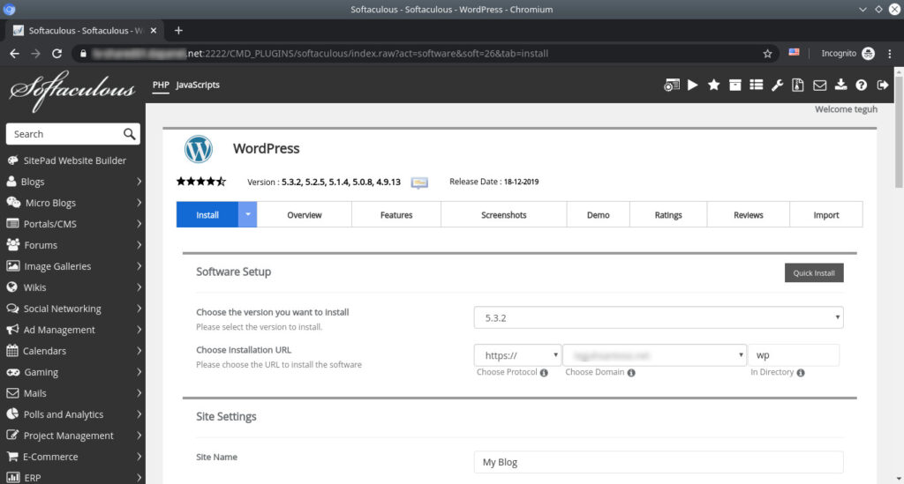Open all installations box icon
This screenshot has height=484, width=904.
point(734,86)
